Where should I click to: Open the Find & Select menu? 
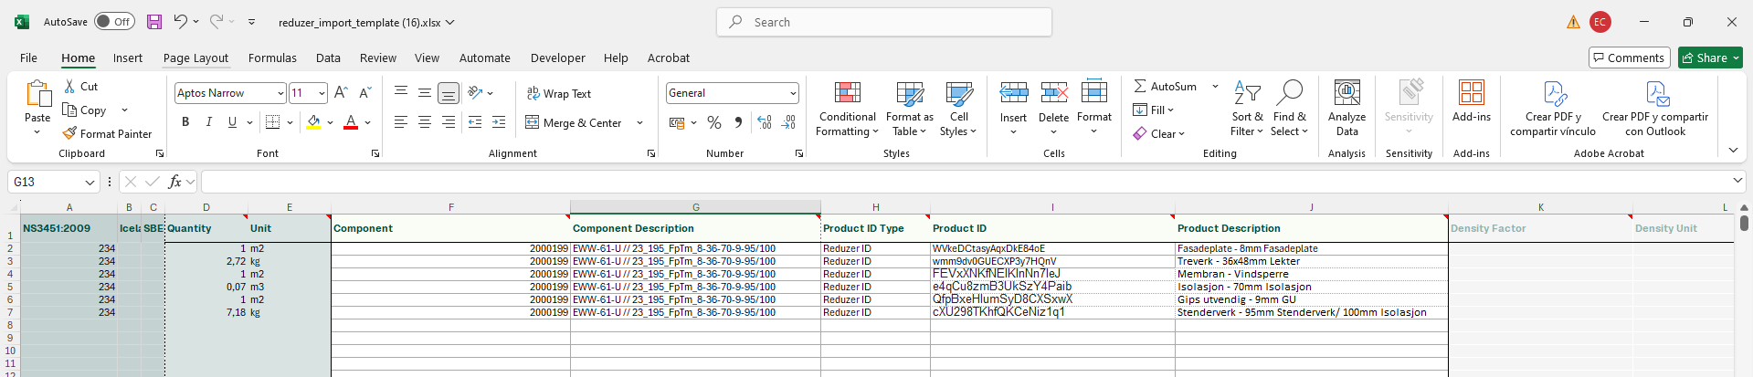(1289, 109)
